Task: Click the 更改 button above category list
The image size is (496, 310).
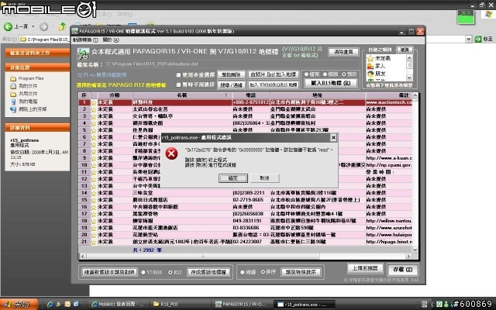Action: click(405, 50)
